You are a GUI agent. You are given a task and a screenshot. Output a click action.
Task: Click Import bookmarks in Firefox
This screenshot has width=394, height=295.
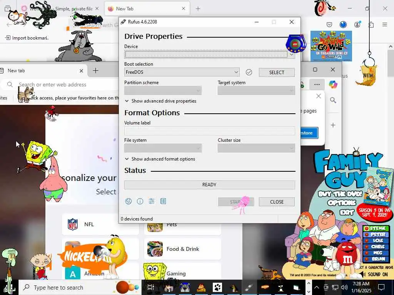27,38
